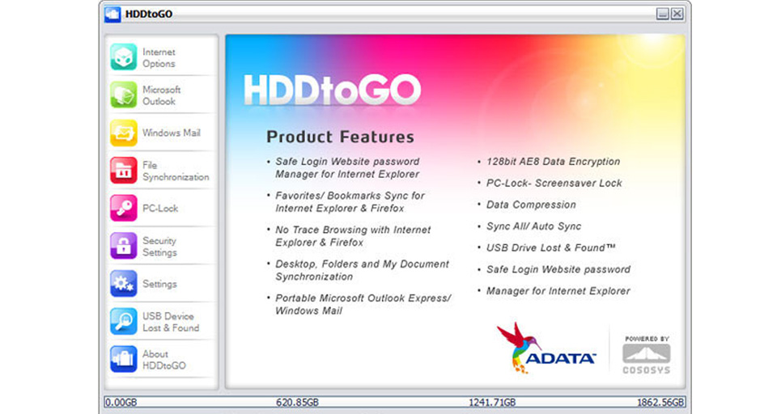Click the pink PC-Lock key icon
The height and width of the screenshot is (414, 777).
pyautogui.click(x=123, y=208)
